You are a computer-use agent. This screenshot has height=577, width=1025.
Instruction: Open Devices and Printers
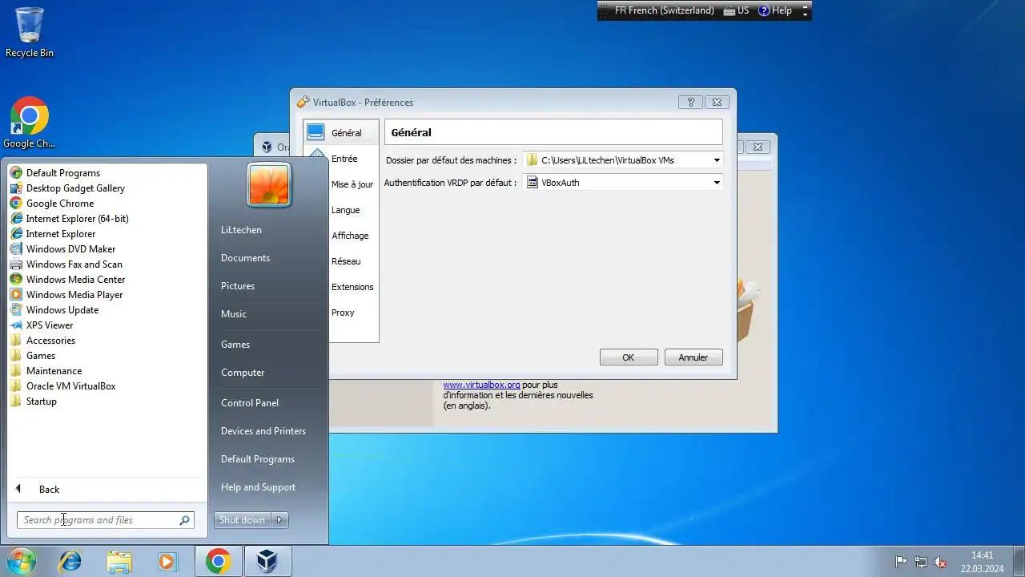pos(263,431)
